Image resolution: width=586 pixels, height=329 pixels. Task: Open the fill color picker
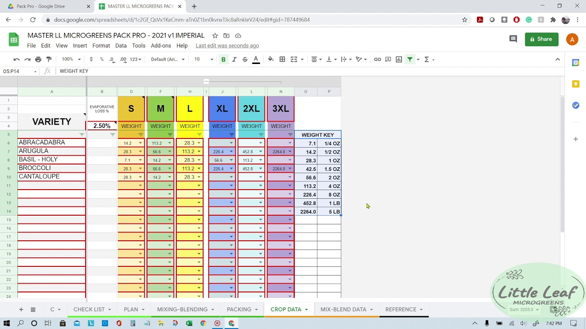click(x=271, y=59)
